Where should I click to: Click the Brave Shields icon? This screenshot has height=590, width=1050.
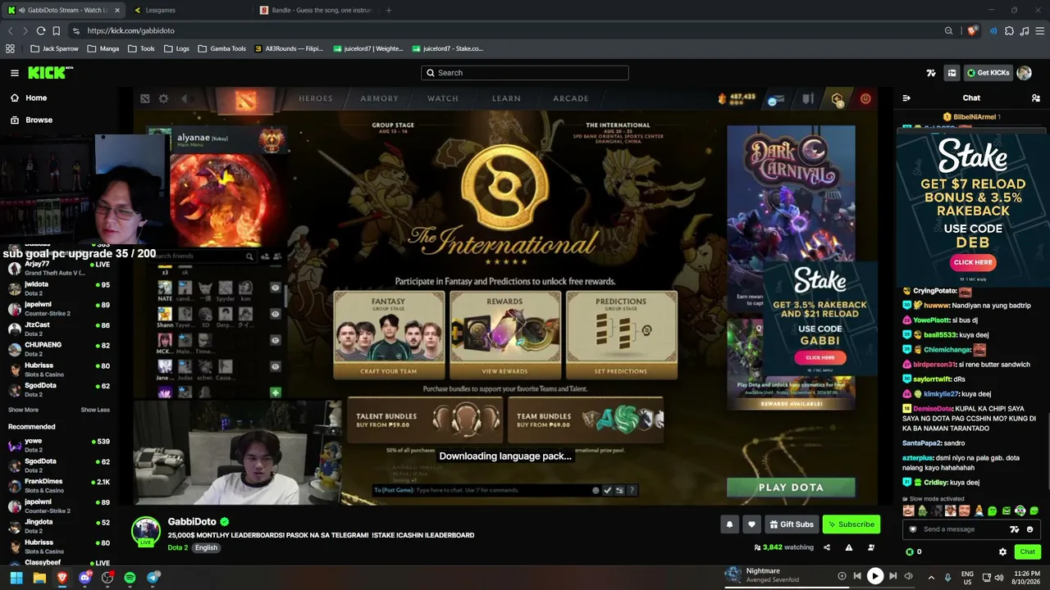[972, 30]
